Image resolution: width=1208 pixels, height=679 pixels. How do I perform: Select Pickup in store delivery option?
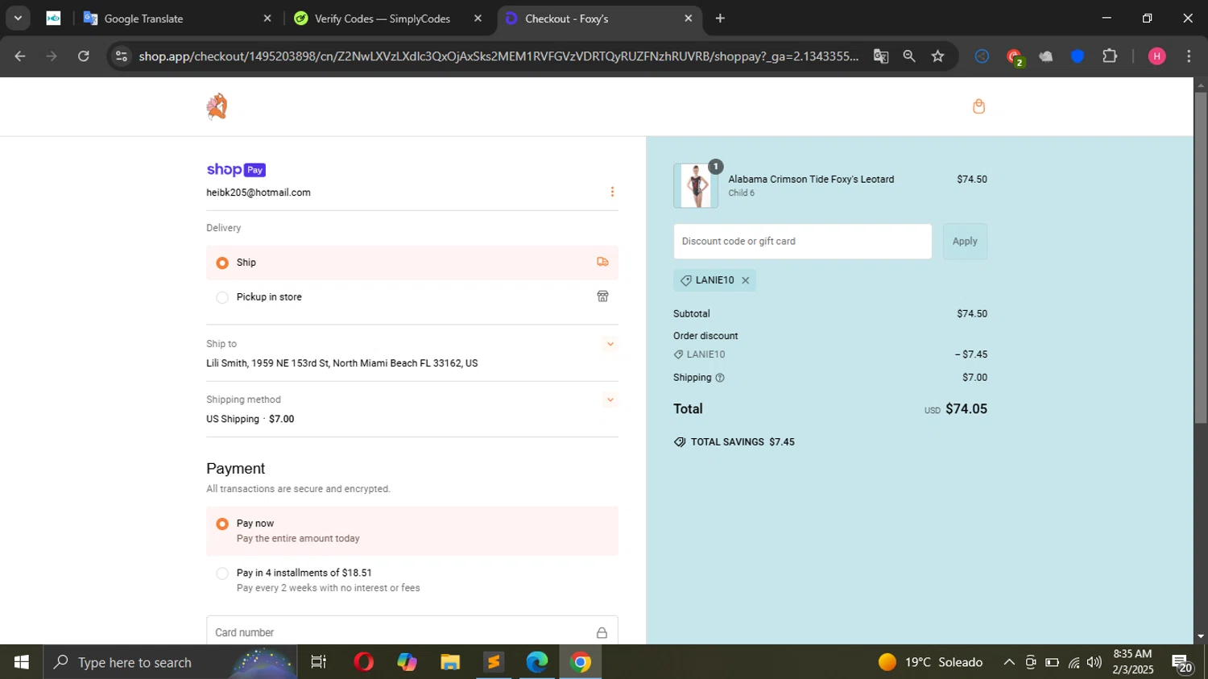pyautogui.click(x=412, y=297)
